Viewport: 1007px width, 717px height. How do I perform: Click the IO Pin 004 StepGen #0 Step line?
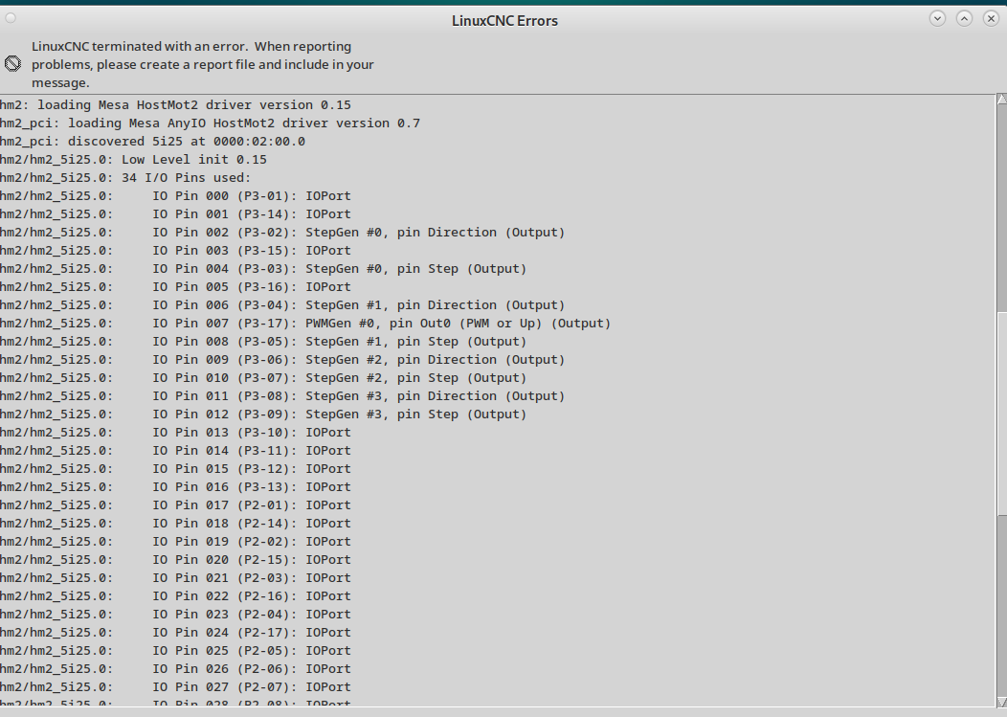click(x=263, y=269)
